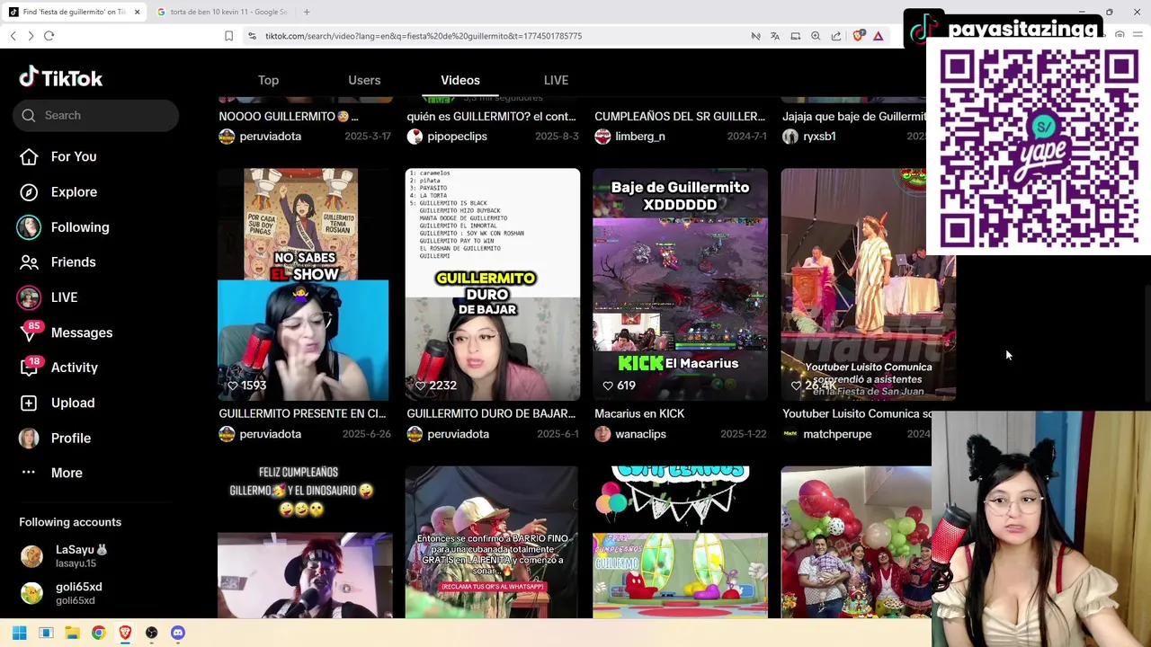Open OBS Studio from the taskbar
Image resolution: width=1151 pixels, height=647 pixels.
pyautogui.click(x=151, y=633)
